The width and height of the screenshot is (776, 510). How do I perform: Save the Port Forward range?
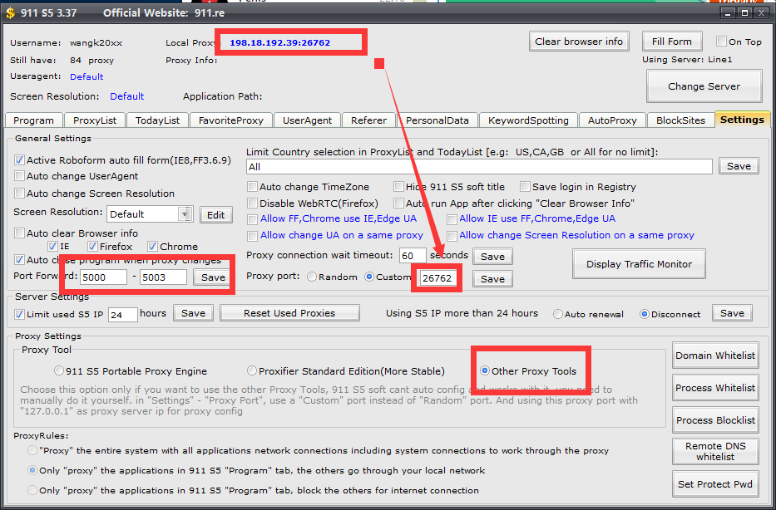pos(213,277)
